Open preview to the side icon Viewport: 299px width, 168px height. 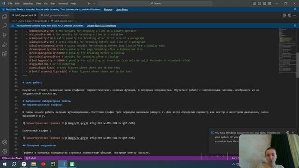pyautogui.click(x=285, y=15)
